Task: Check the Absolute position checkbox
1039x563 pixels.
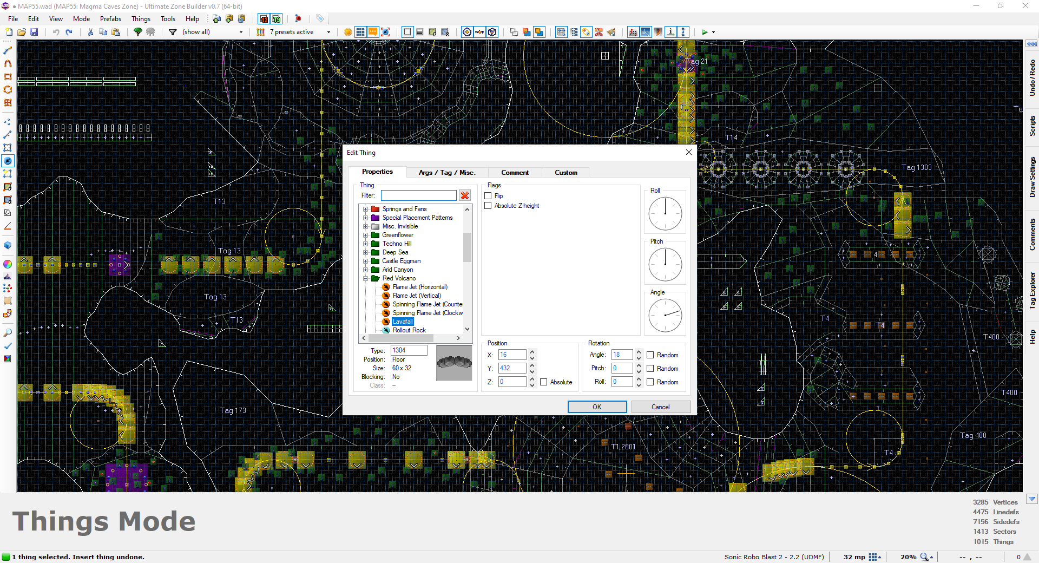Action: (544, 382)
